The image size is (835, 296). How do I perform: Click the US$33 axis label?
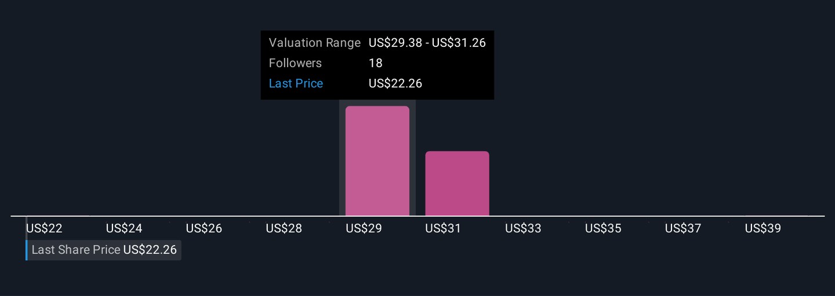pos(523,228)
